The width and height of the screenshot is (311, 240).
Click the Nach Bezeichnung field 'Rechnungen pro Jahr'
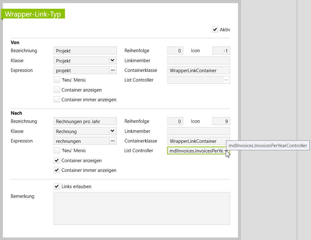tap(85, 121)
